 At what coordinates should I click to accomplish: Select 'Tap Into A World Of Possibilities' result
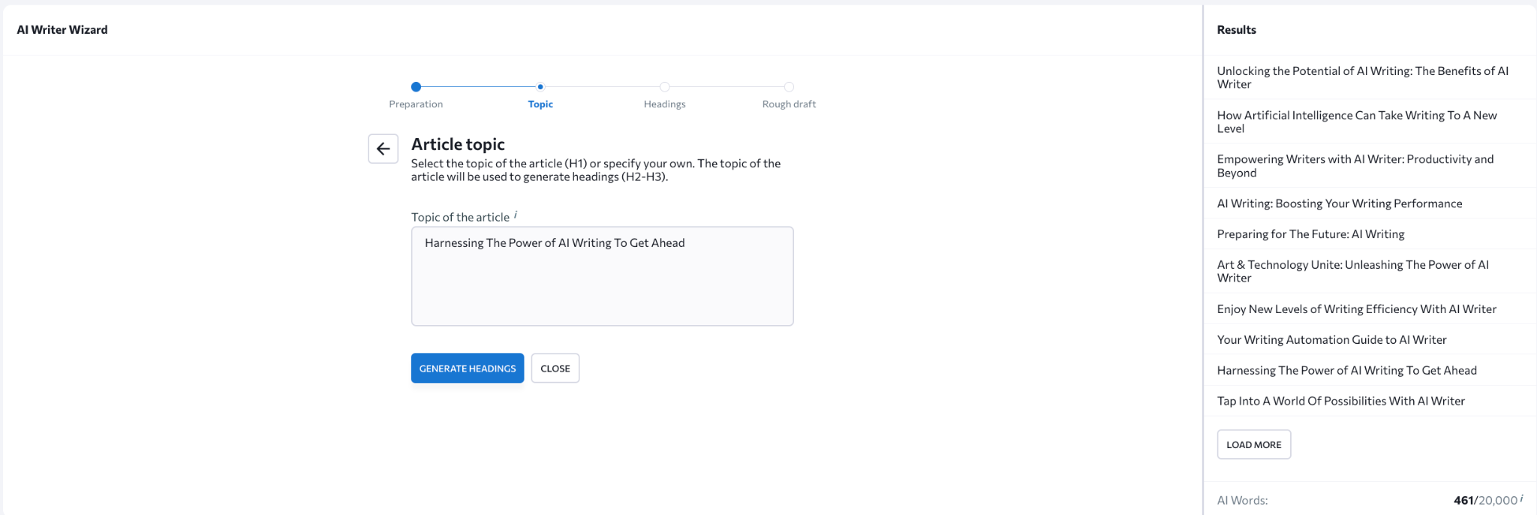point(1340,401)
